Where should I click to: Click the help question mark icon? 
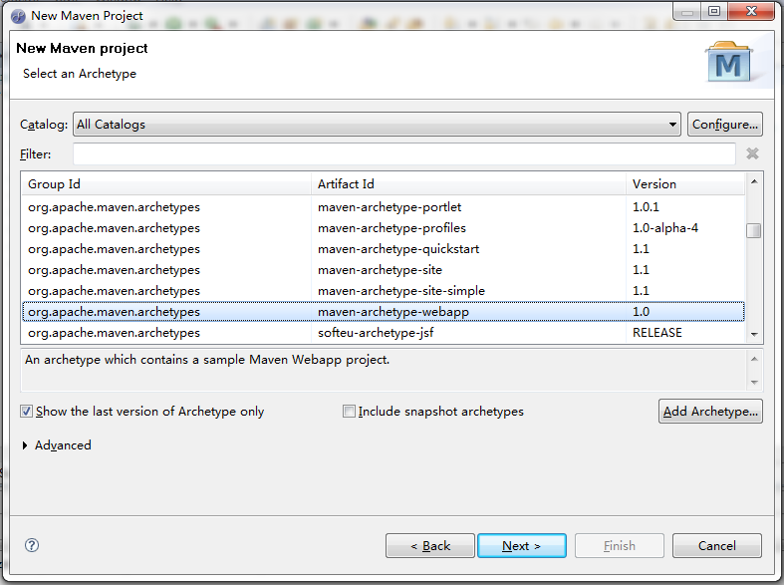[32, 545]
